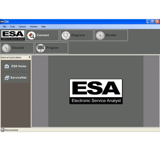Open the Program module icon
Image resolution: width=160 pixels, height=151 pixels.
tap(41, 48)
